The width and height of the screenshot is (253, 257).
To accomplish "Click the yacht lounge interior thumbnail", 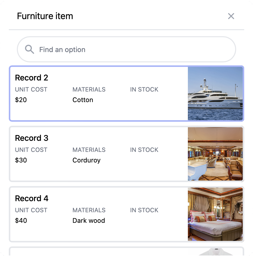I will [215, 154].
